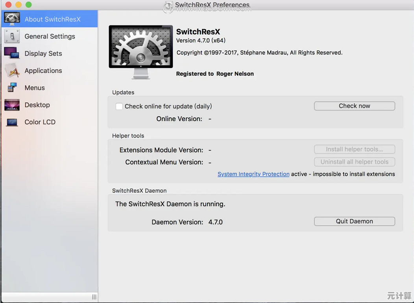Click the green zoom window button

point(28,5)
